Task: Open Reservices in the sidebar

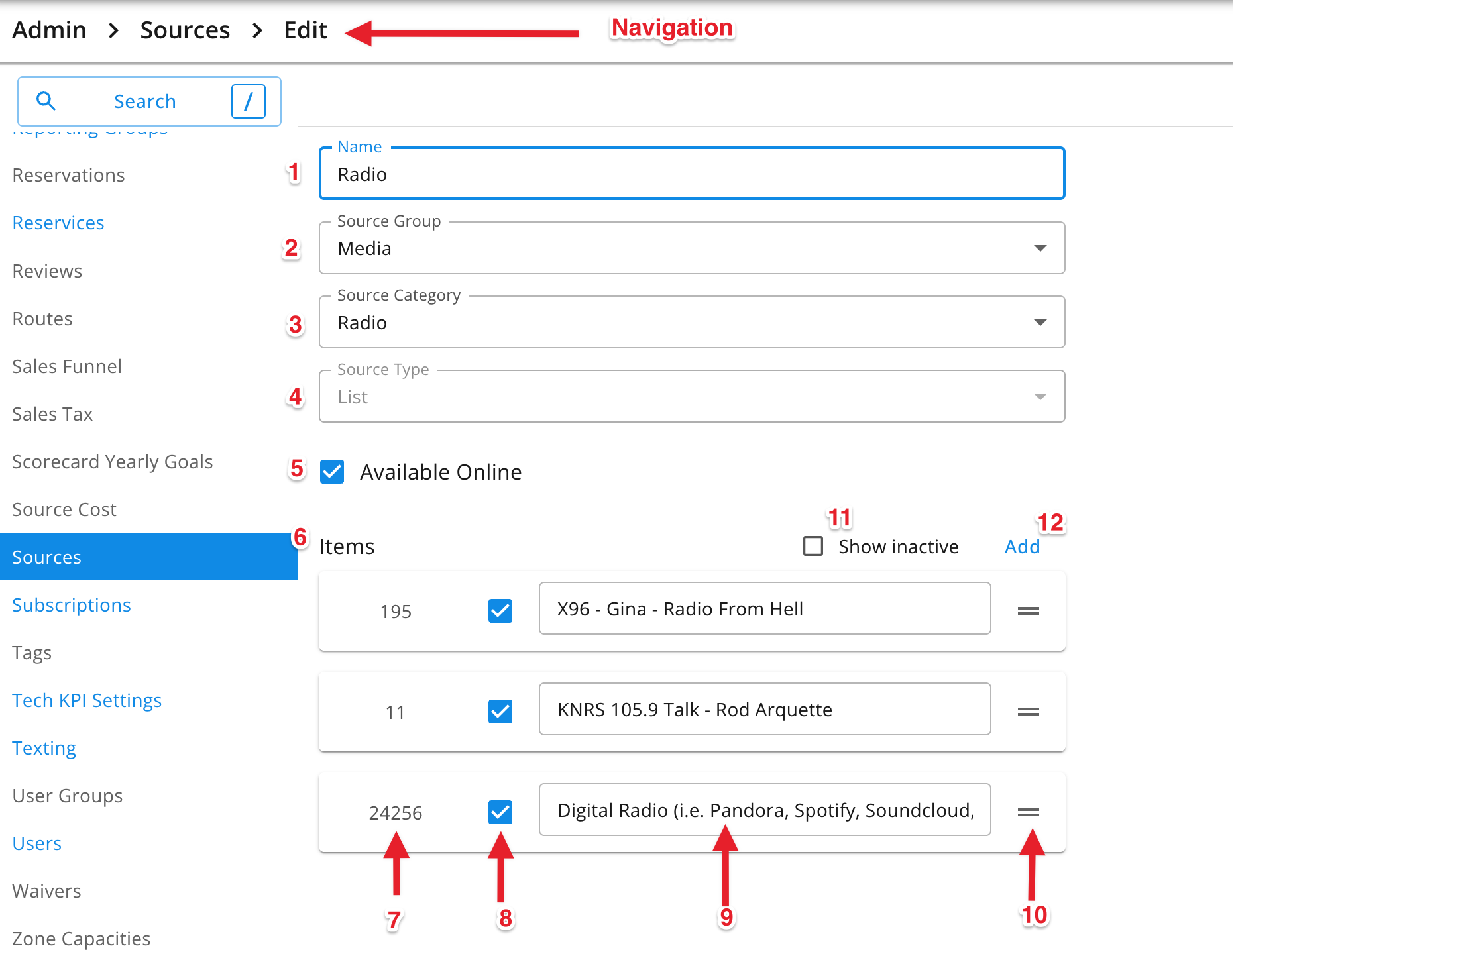Action: [58, 223]
